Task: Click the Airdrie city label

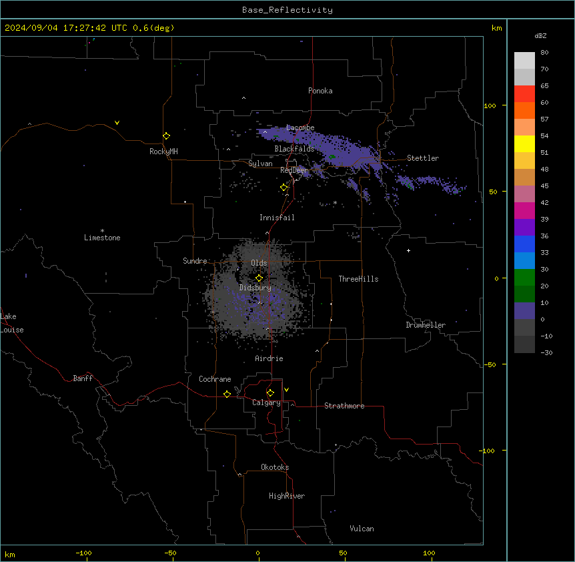Action: pos(269,358)
